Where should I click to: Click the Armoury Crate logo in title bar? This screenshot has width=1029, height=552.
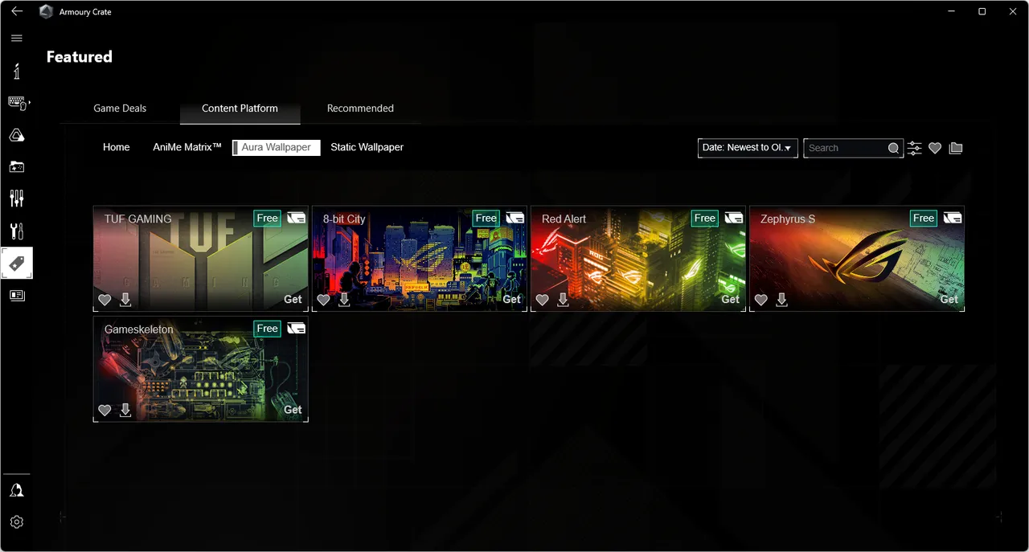[x=47, y=12]
